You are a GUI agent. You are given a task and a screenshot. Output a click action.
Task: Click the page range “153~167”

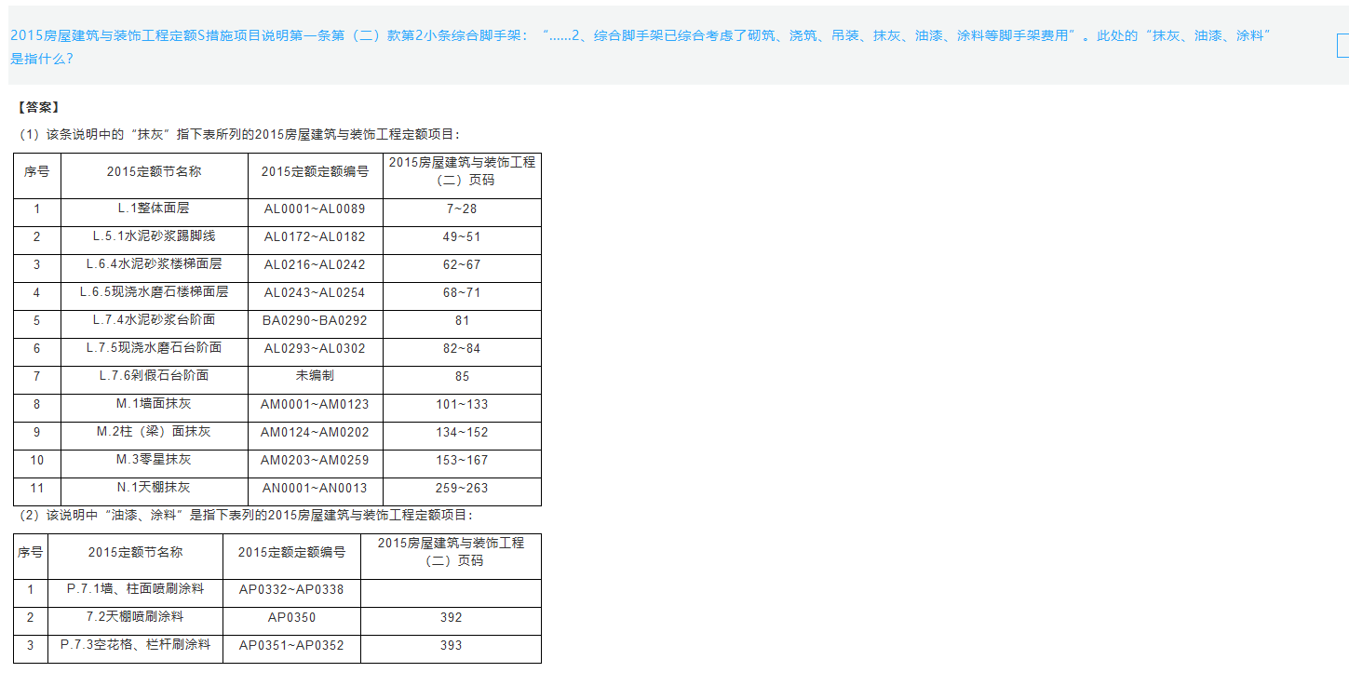[x=462, y=460]
